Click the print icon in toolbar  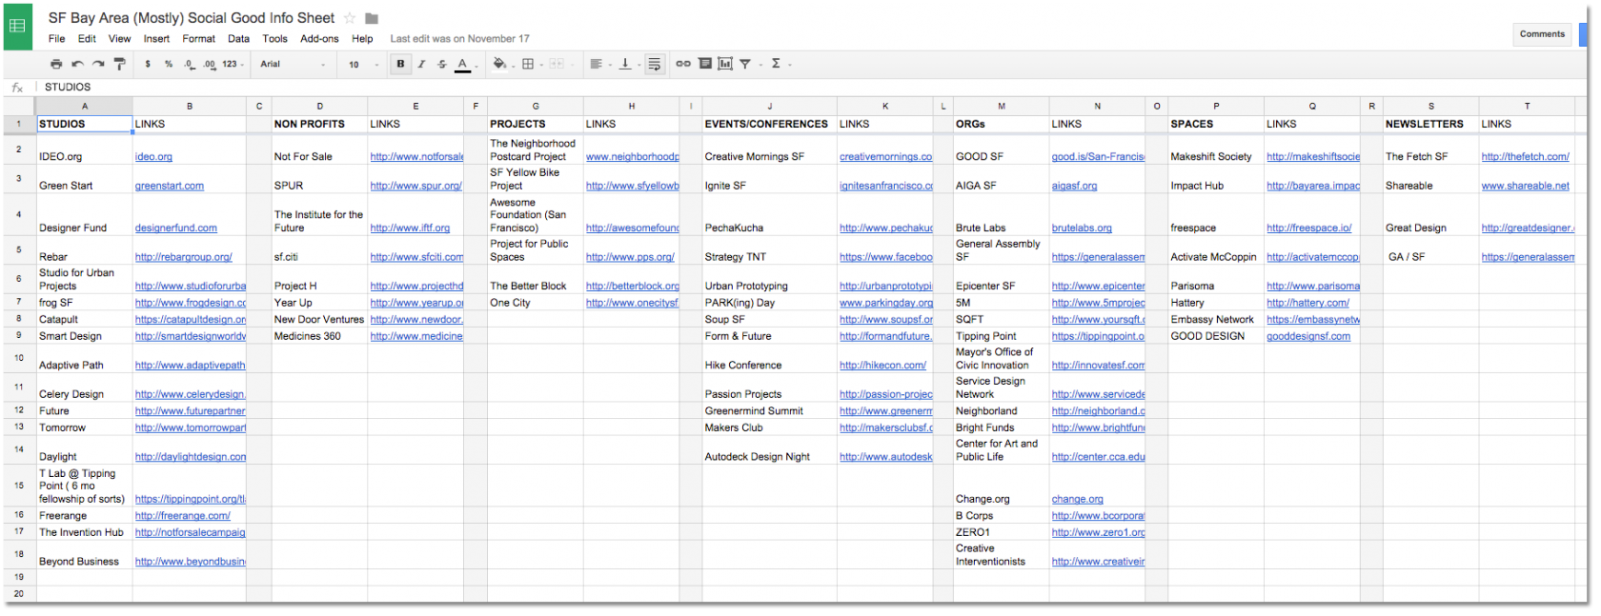coord(56,64)
